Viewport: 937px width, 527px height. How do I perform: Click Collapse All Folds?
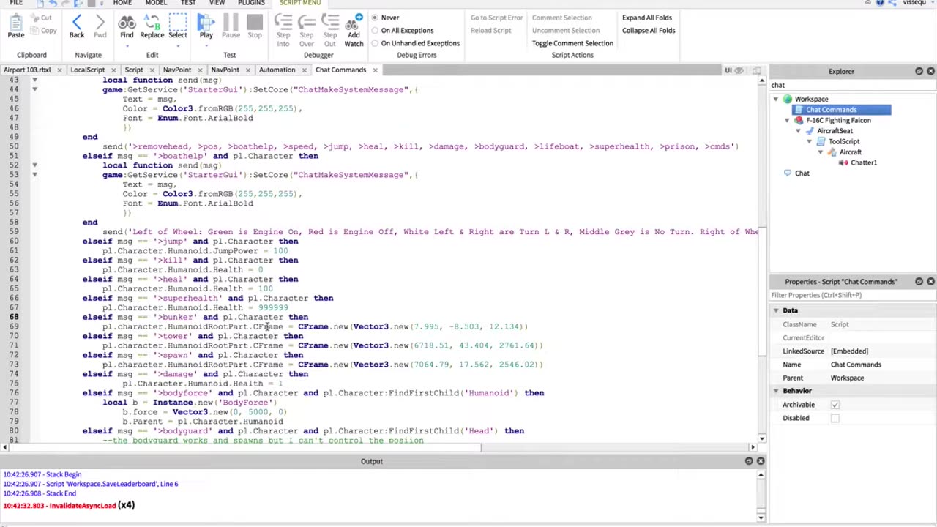[649, 31]
